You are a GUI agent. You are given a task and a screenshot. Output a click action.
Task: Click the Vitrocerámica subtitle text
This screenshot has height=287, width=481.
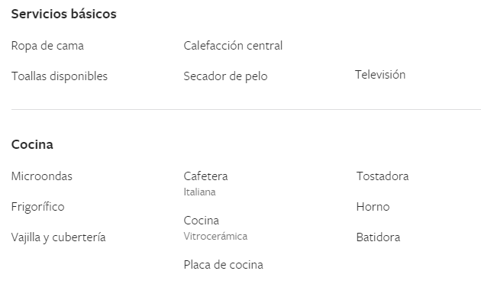[x=215, y=237]
